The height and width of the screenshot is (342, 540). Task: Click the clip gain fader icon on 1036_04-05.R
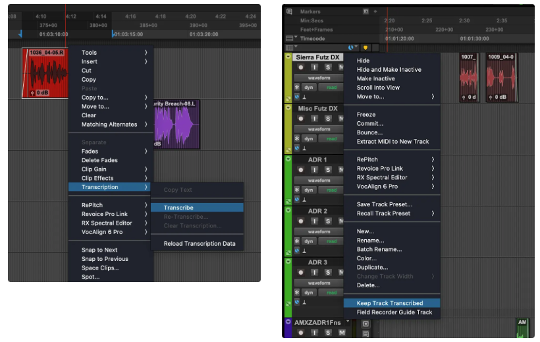coord(33,93)
